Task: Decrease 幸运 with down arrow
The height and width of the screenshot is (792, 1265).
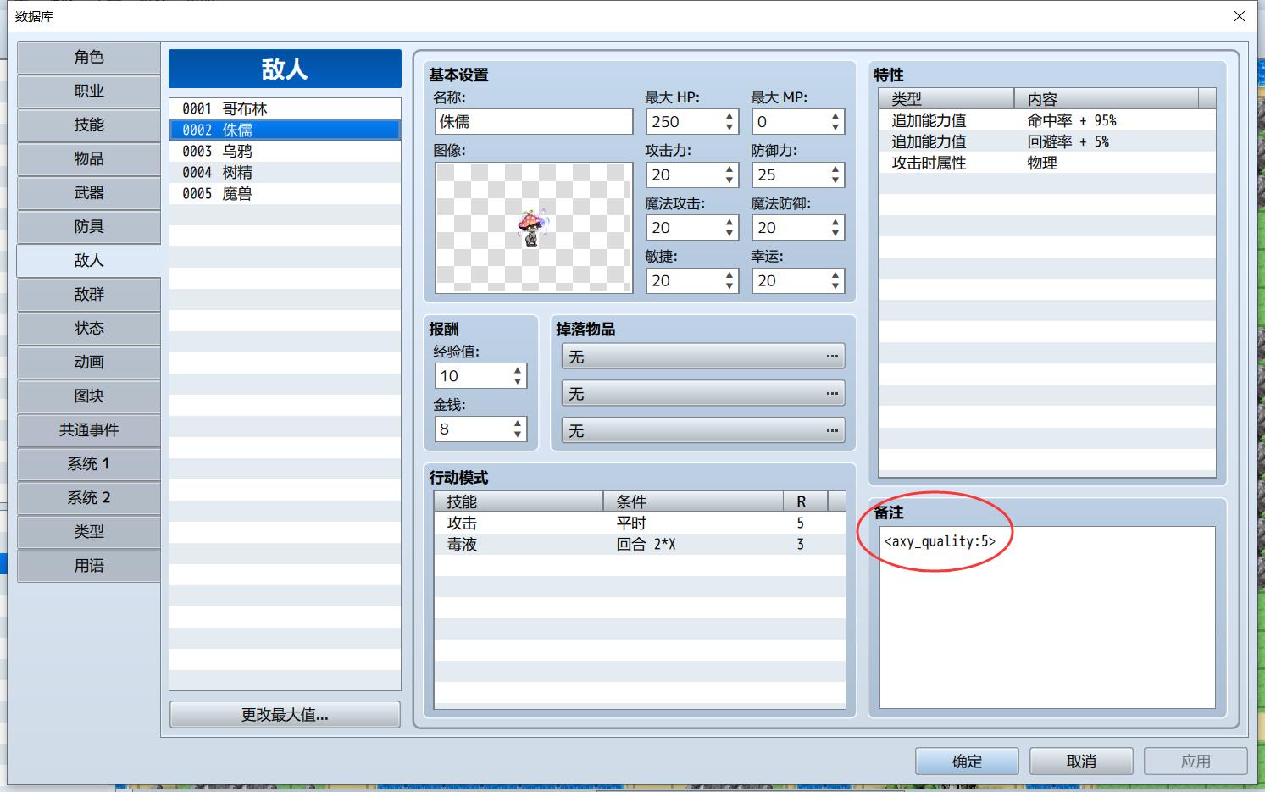Action: (x=835, y=286)
